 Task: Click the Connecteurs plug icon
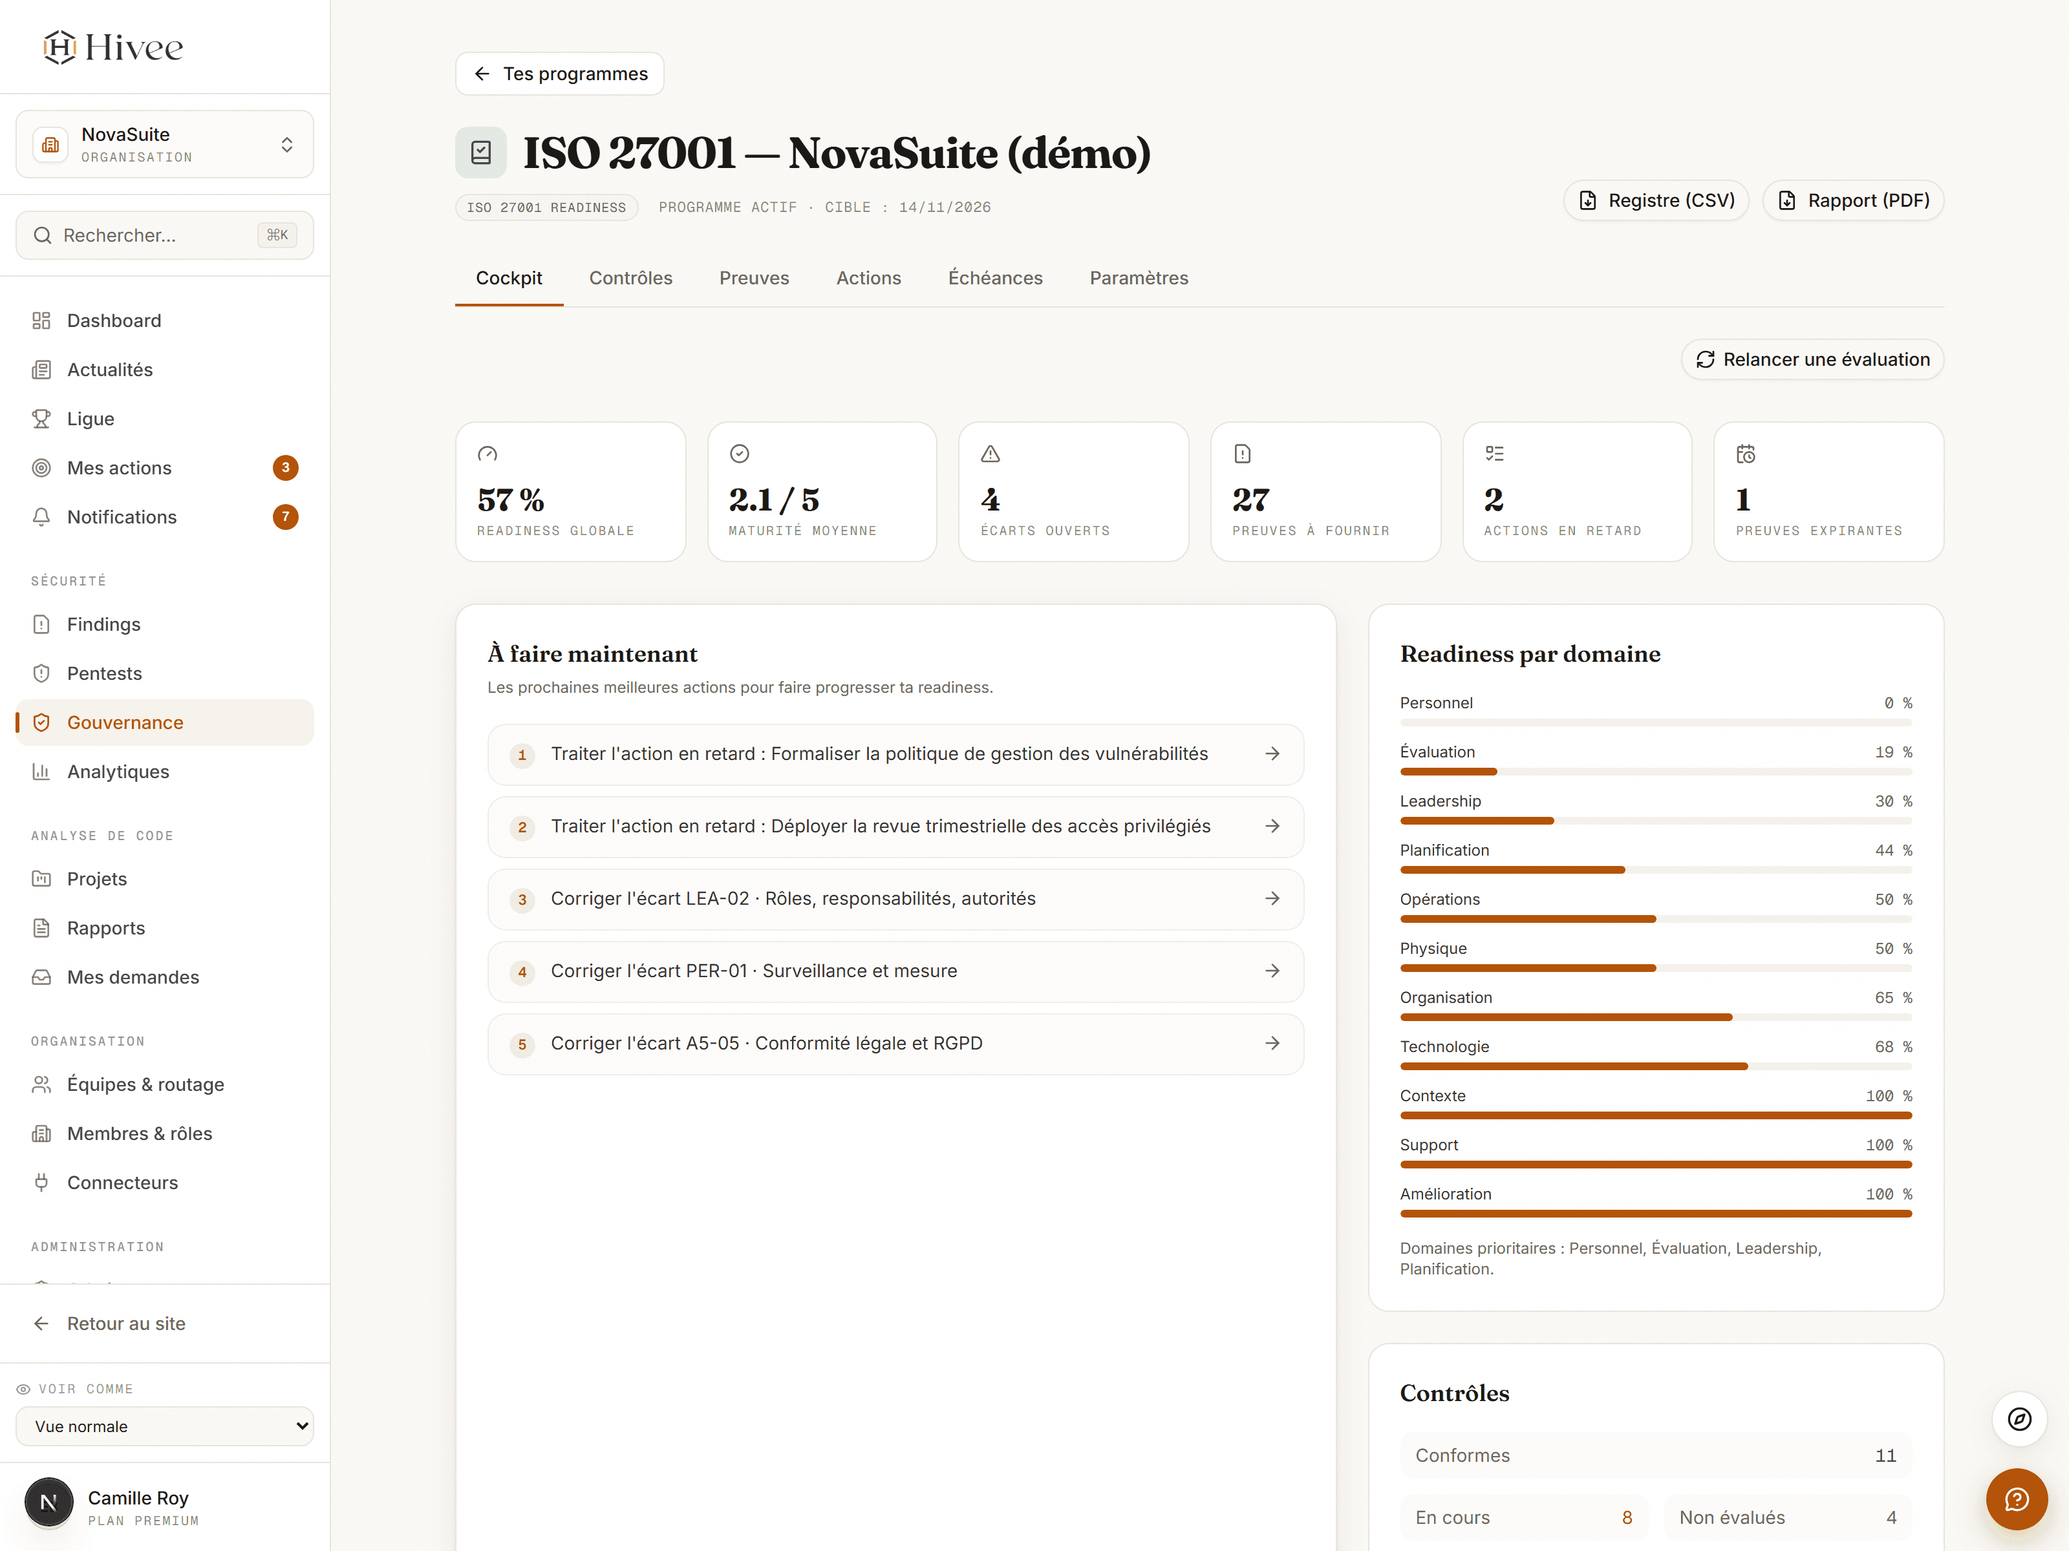pyautogui.click(x=41, y=1183)
